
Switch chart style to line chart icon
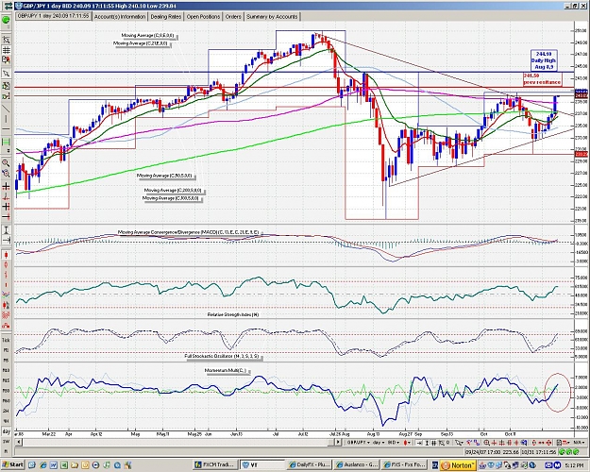(6, 295)
